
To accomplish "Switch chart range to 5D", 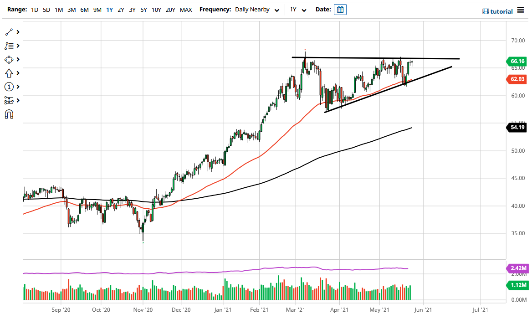I will (x=46, y=10).
